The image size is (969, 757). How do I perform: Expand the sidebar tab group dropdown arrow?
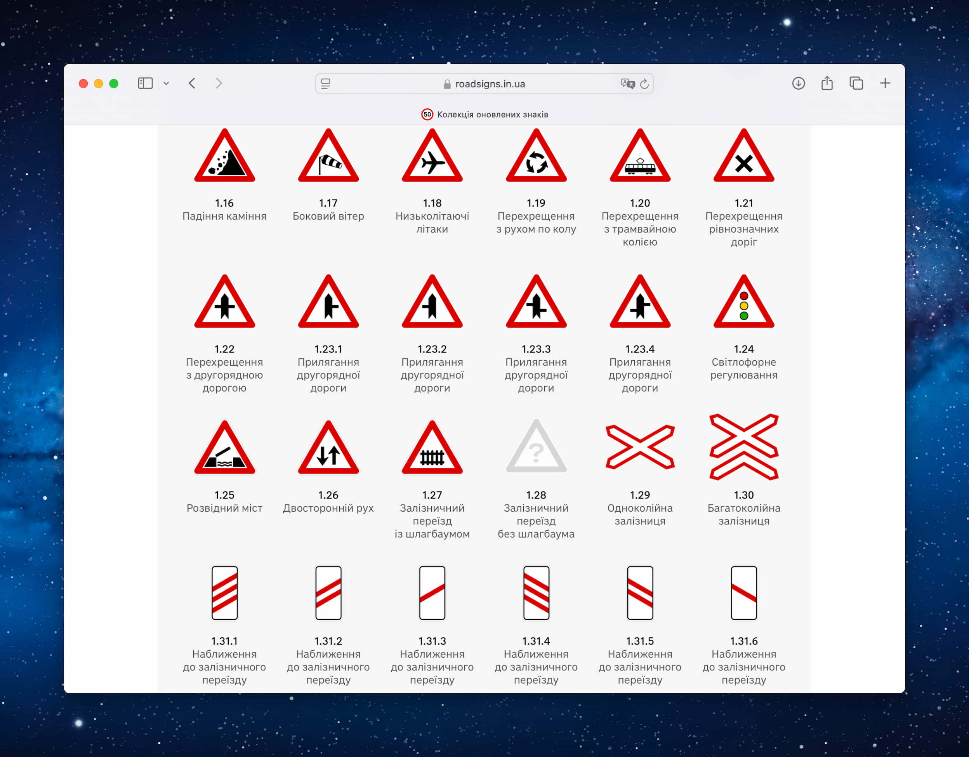pyautogui.click(x=167, y=83)
